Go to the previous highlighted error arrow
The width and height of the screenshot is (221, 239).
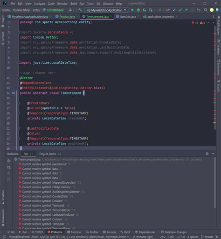click(208, 23)
